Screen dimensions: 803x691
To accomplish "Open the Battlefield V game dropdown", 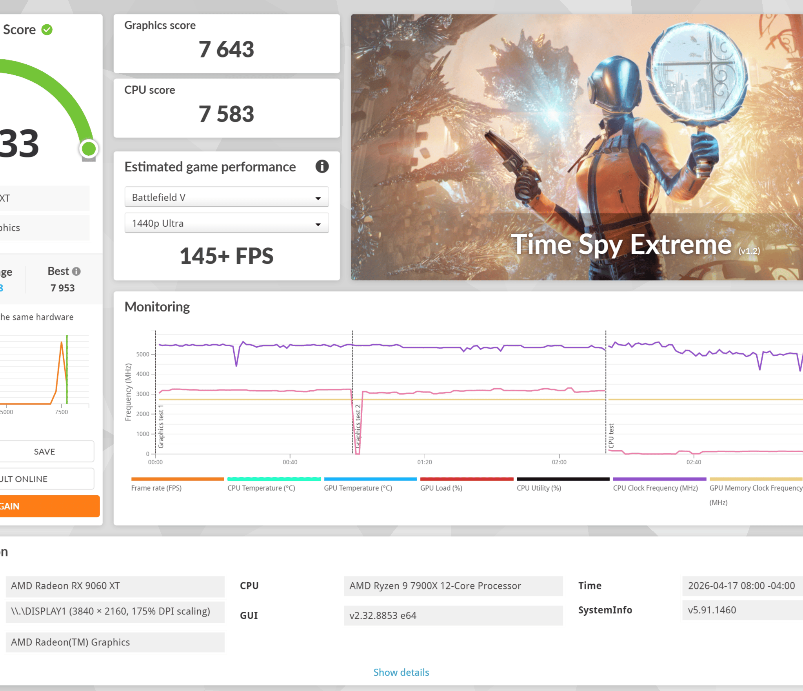I will (227, 197).
